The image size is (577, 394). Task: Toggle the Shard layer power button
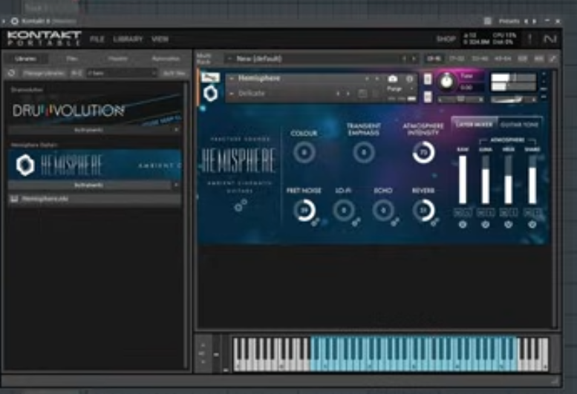coord(532,225)
